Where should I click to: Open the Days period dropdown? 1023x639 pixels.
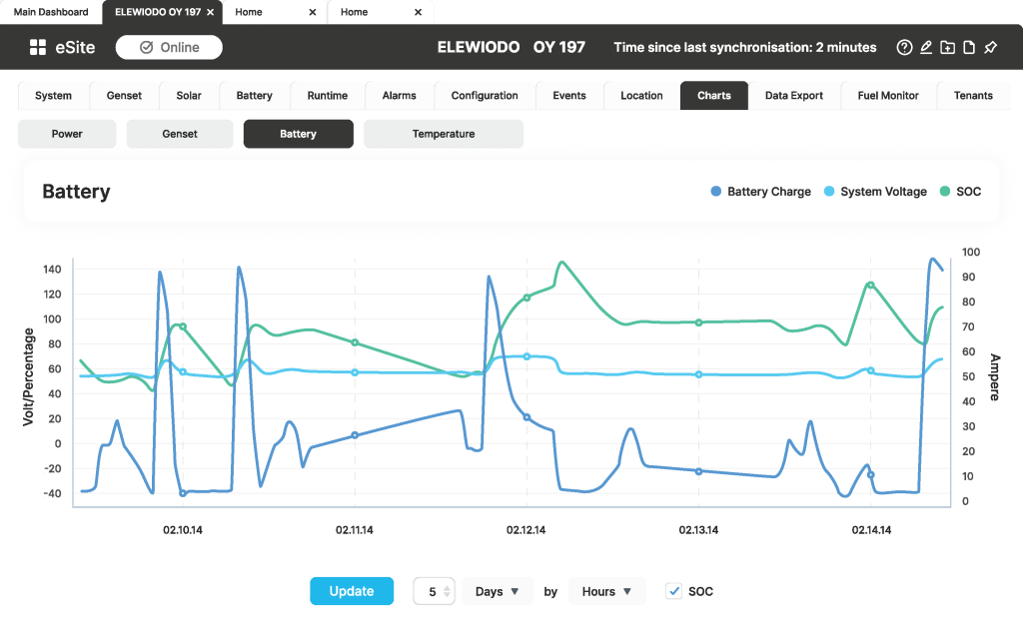pyautogui.click(x=497, y=591)
